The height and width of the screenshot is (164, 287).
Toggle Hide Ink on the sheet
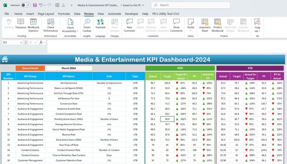pyautogui.click(x=257, y=25)
